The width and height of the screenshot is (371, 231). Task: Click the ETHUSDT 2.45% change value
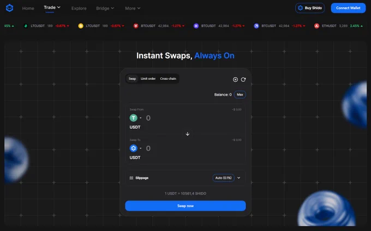tap(355, 26)
